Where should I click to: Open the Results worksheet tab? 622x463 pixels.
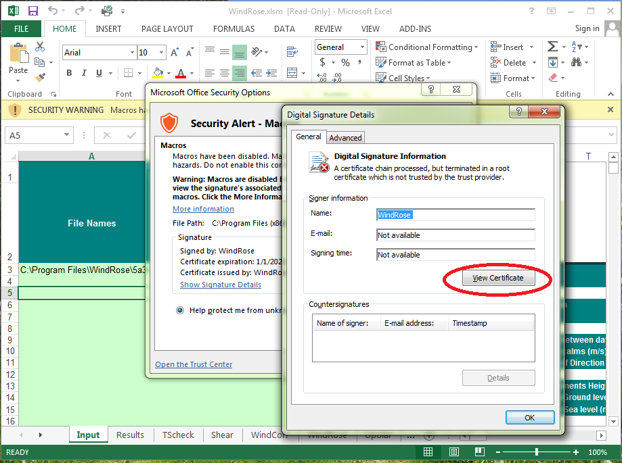(x=130, y=435)
